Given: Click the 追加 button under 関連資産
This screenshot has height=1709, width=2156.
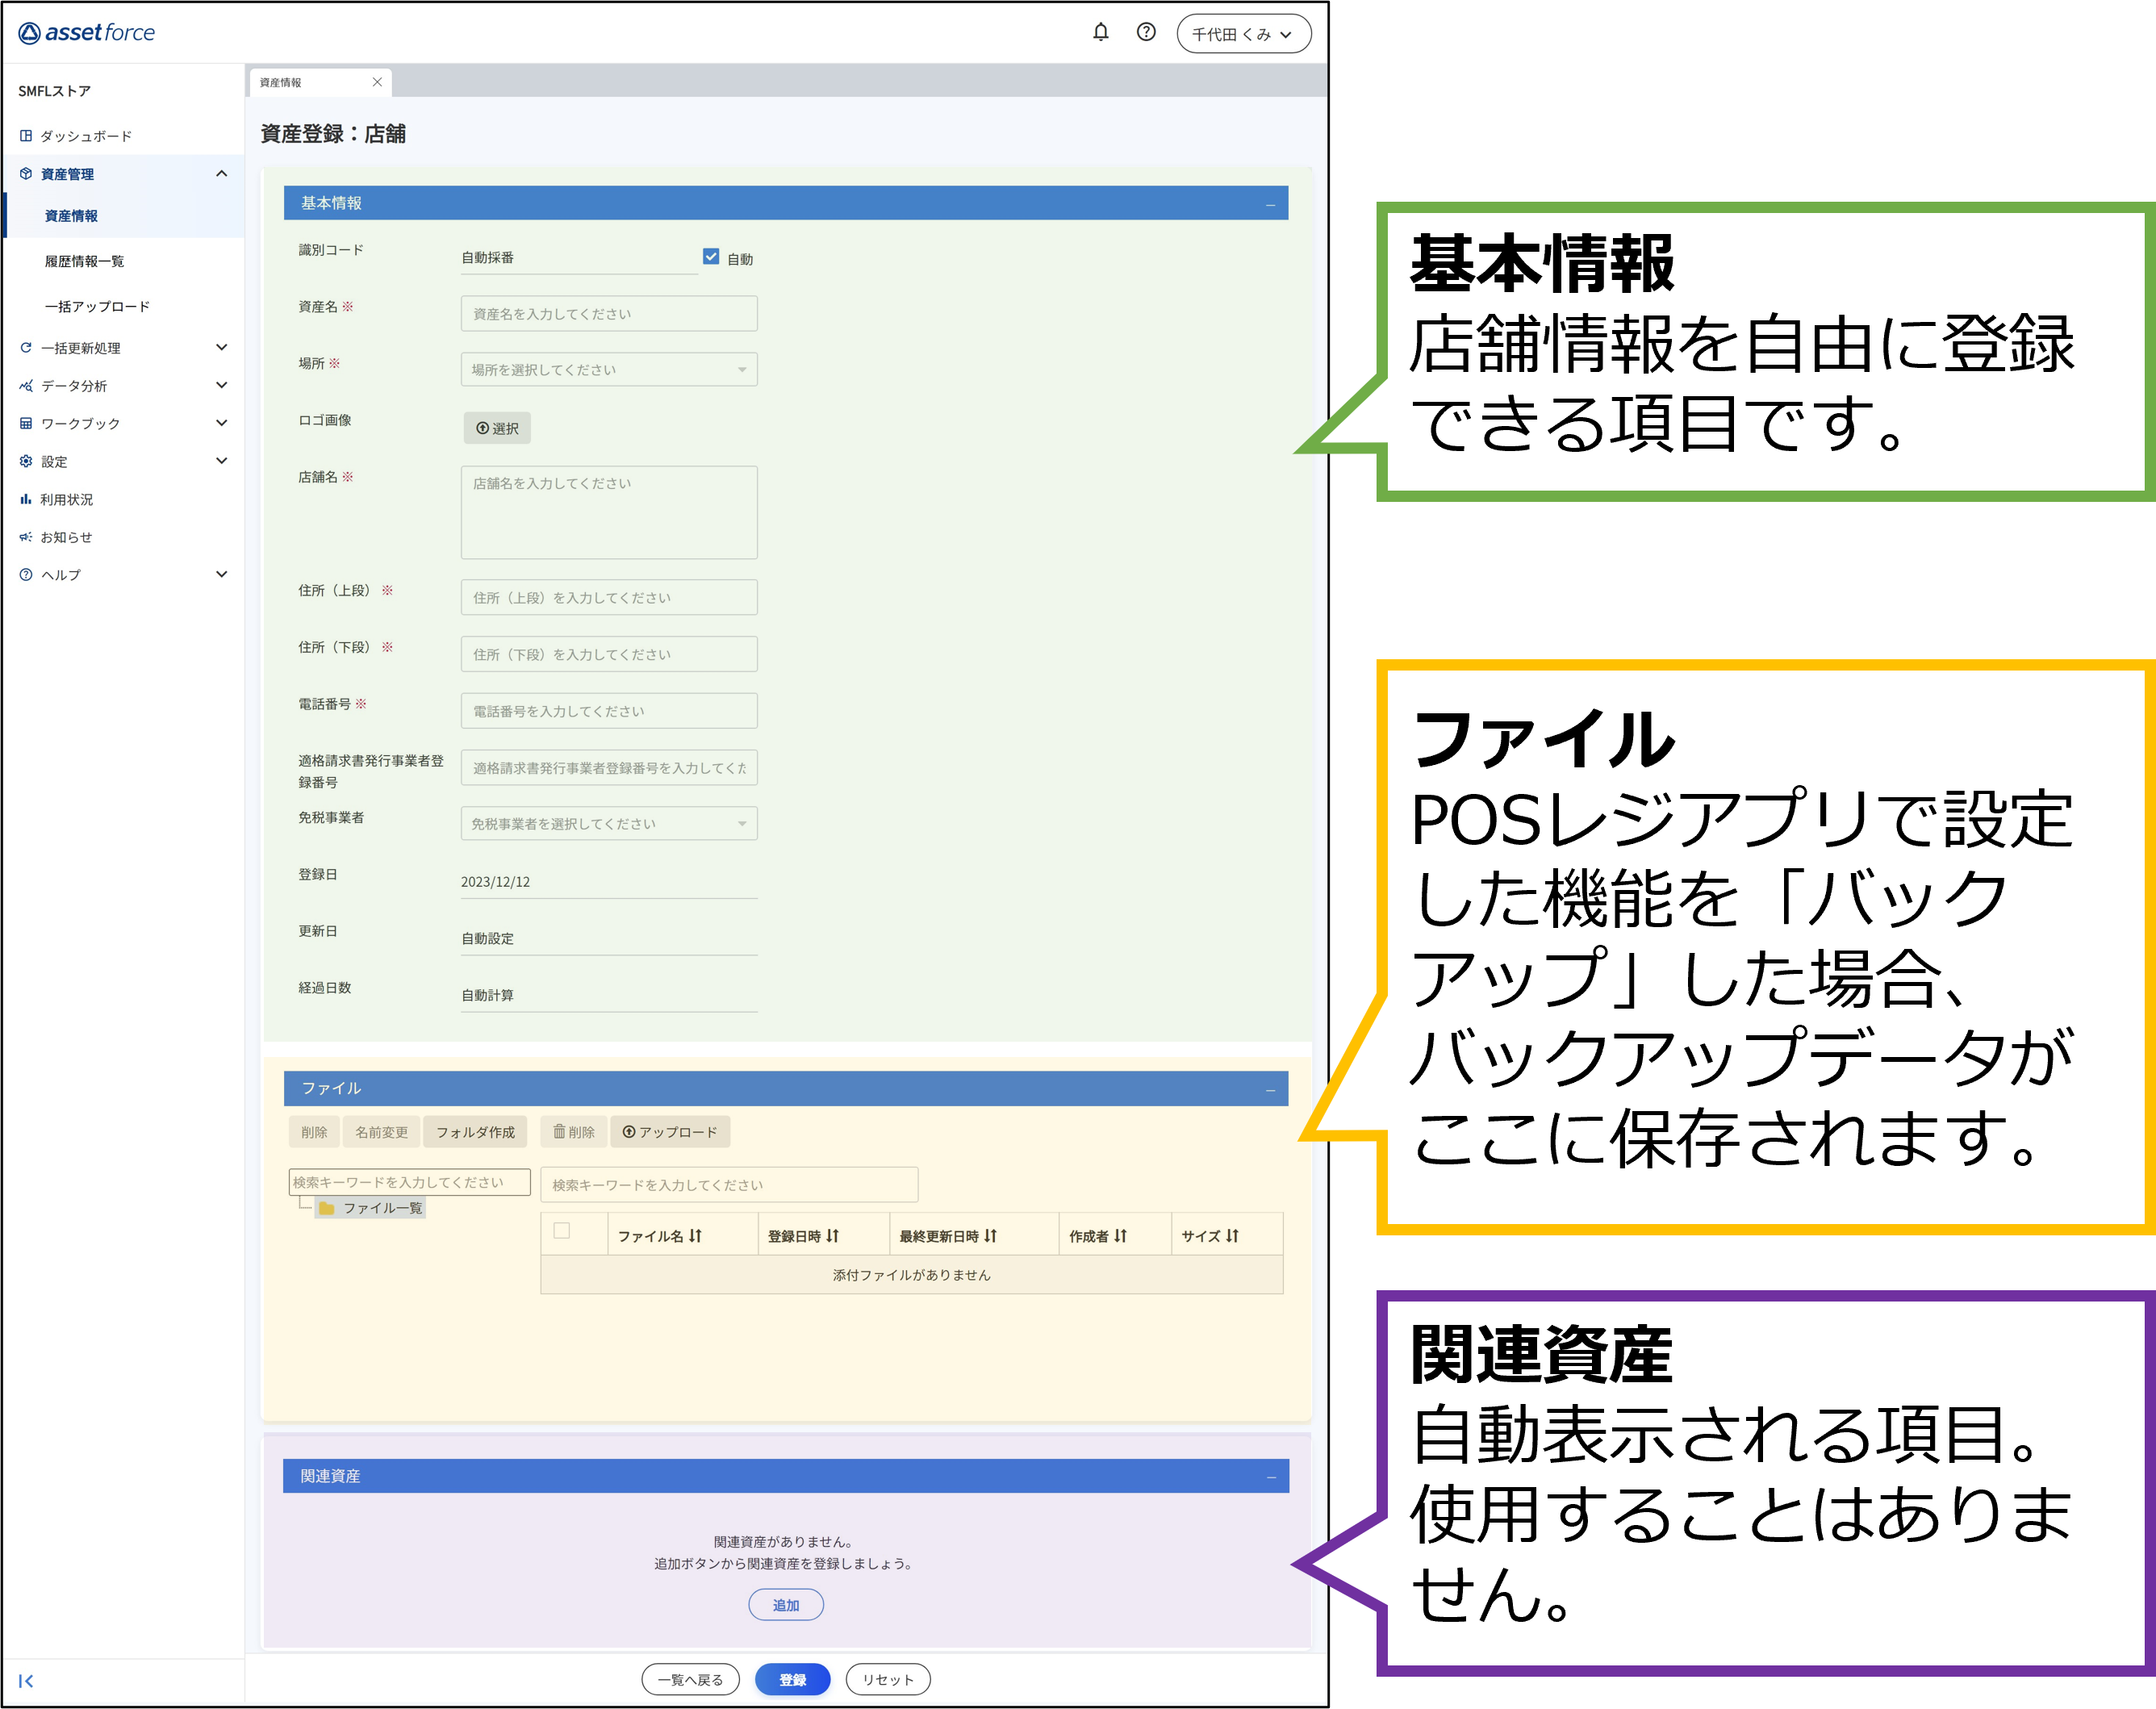Looking at the screenshot, I should 786,1604.
